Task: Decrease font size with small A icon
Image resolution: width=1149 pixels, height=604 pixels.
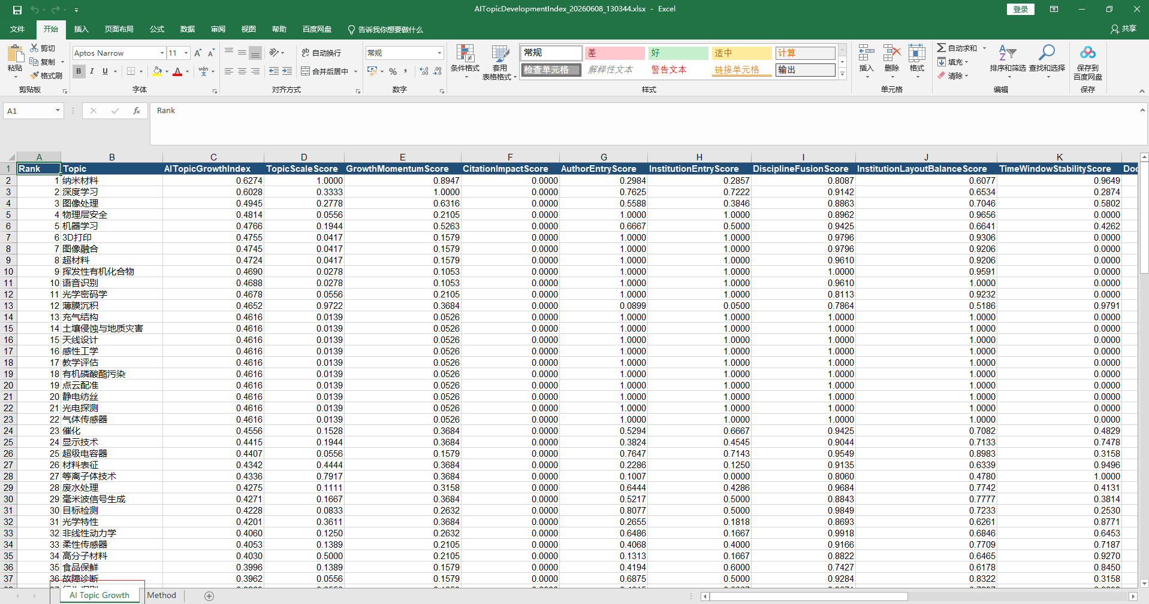Action: (211, 53)
